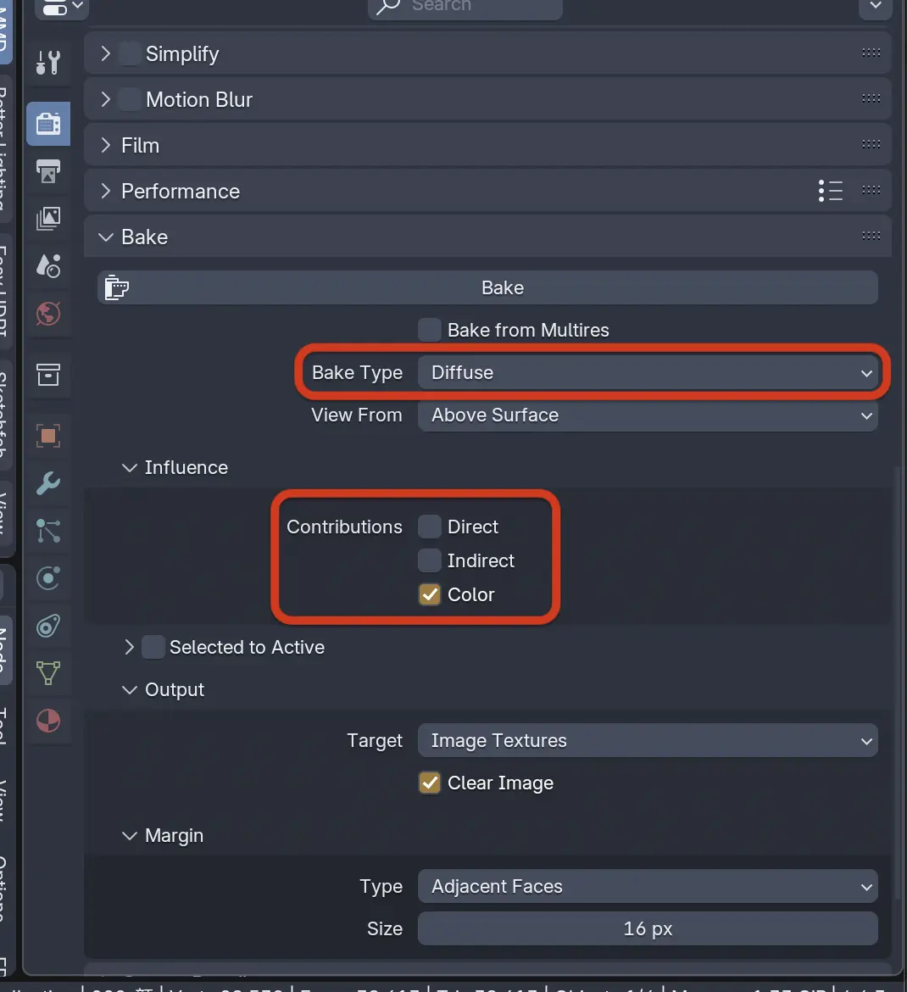907x992 pixels.
Task: Enable Direct contribution checkbox
Action: pyautogui.click(x=430, y=527)
